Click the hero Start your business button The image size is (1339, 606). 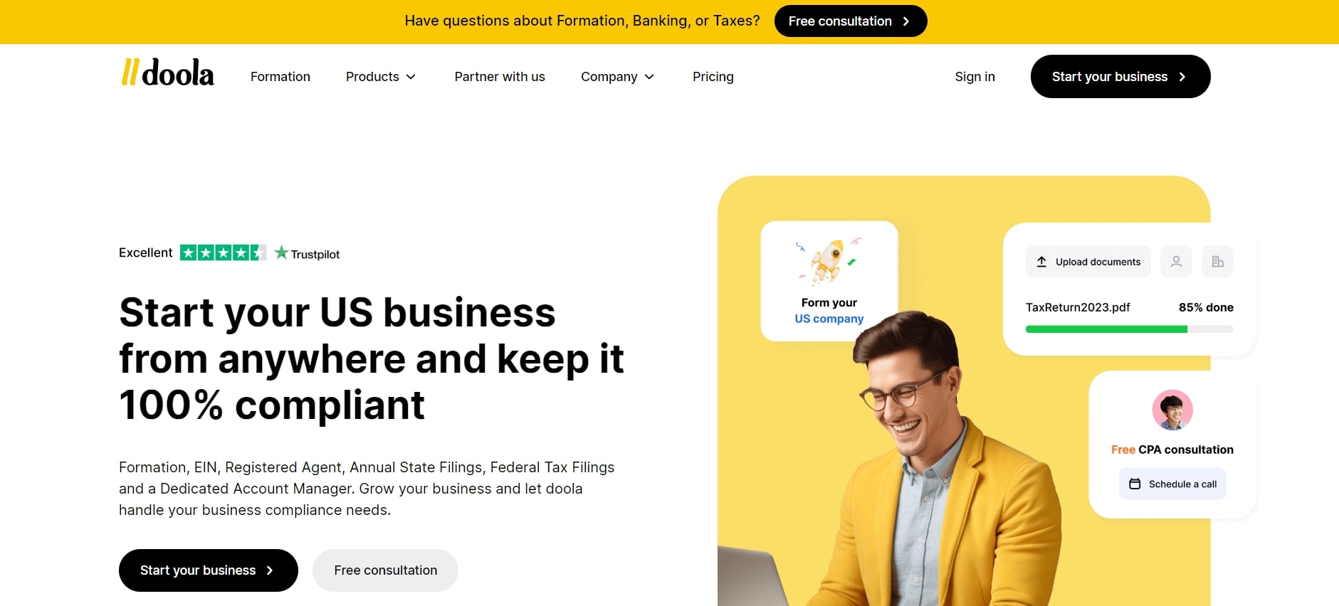point(209,570)
